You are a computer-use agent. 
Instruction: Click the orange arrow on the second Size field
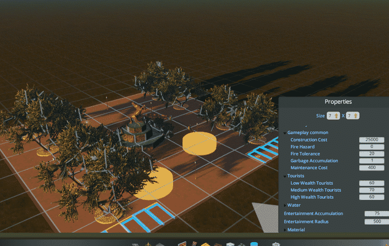356,115
